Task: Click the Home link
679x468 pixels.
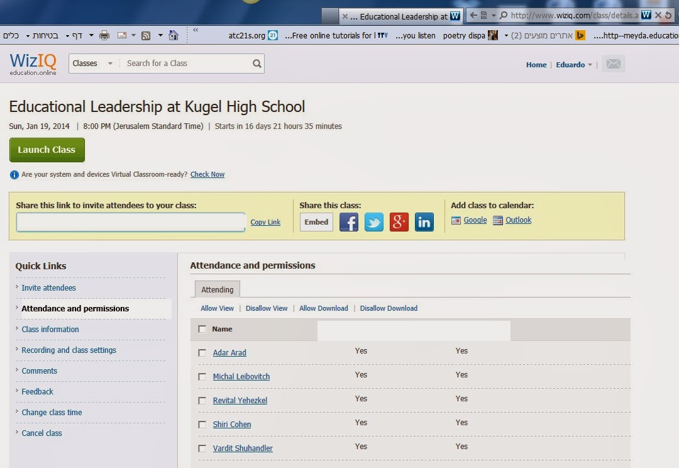Action: [x=536, y=65]
